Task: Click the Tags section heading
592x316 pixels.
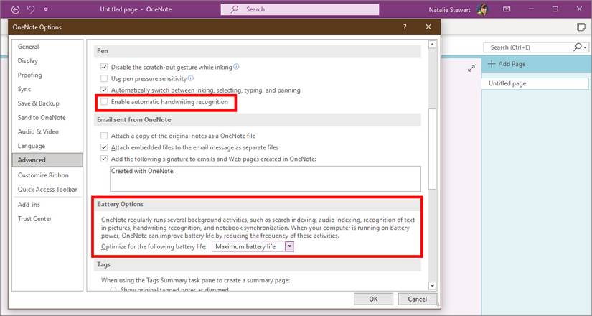Action: point(103,264)
